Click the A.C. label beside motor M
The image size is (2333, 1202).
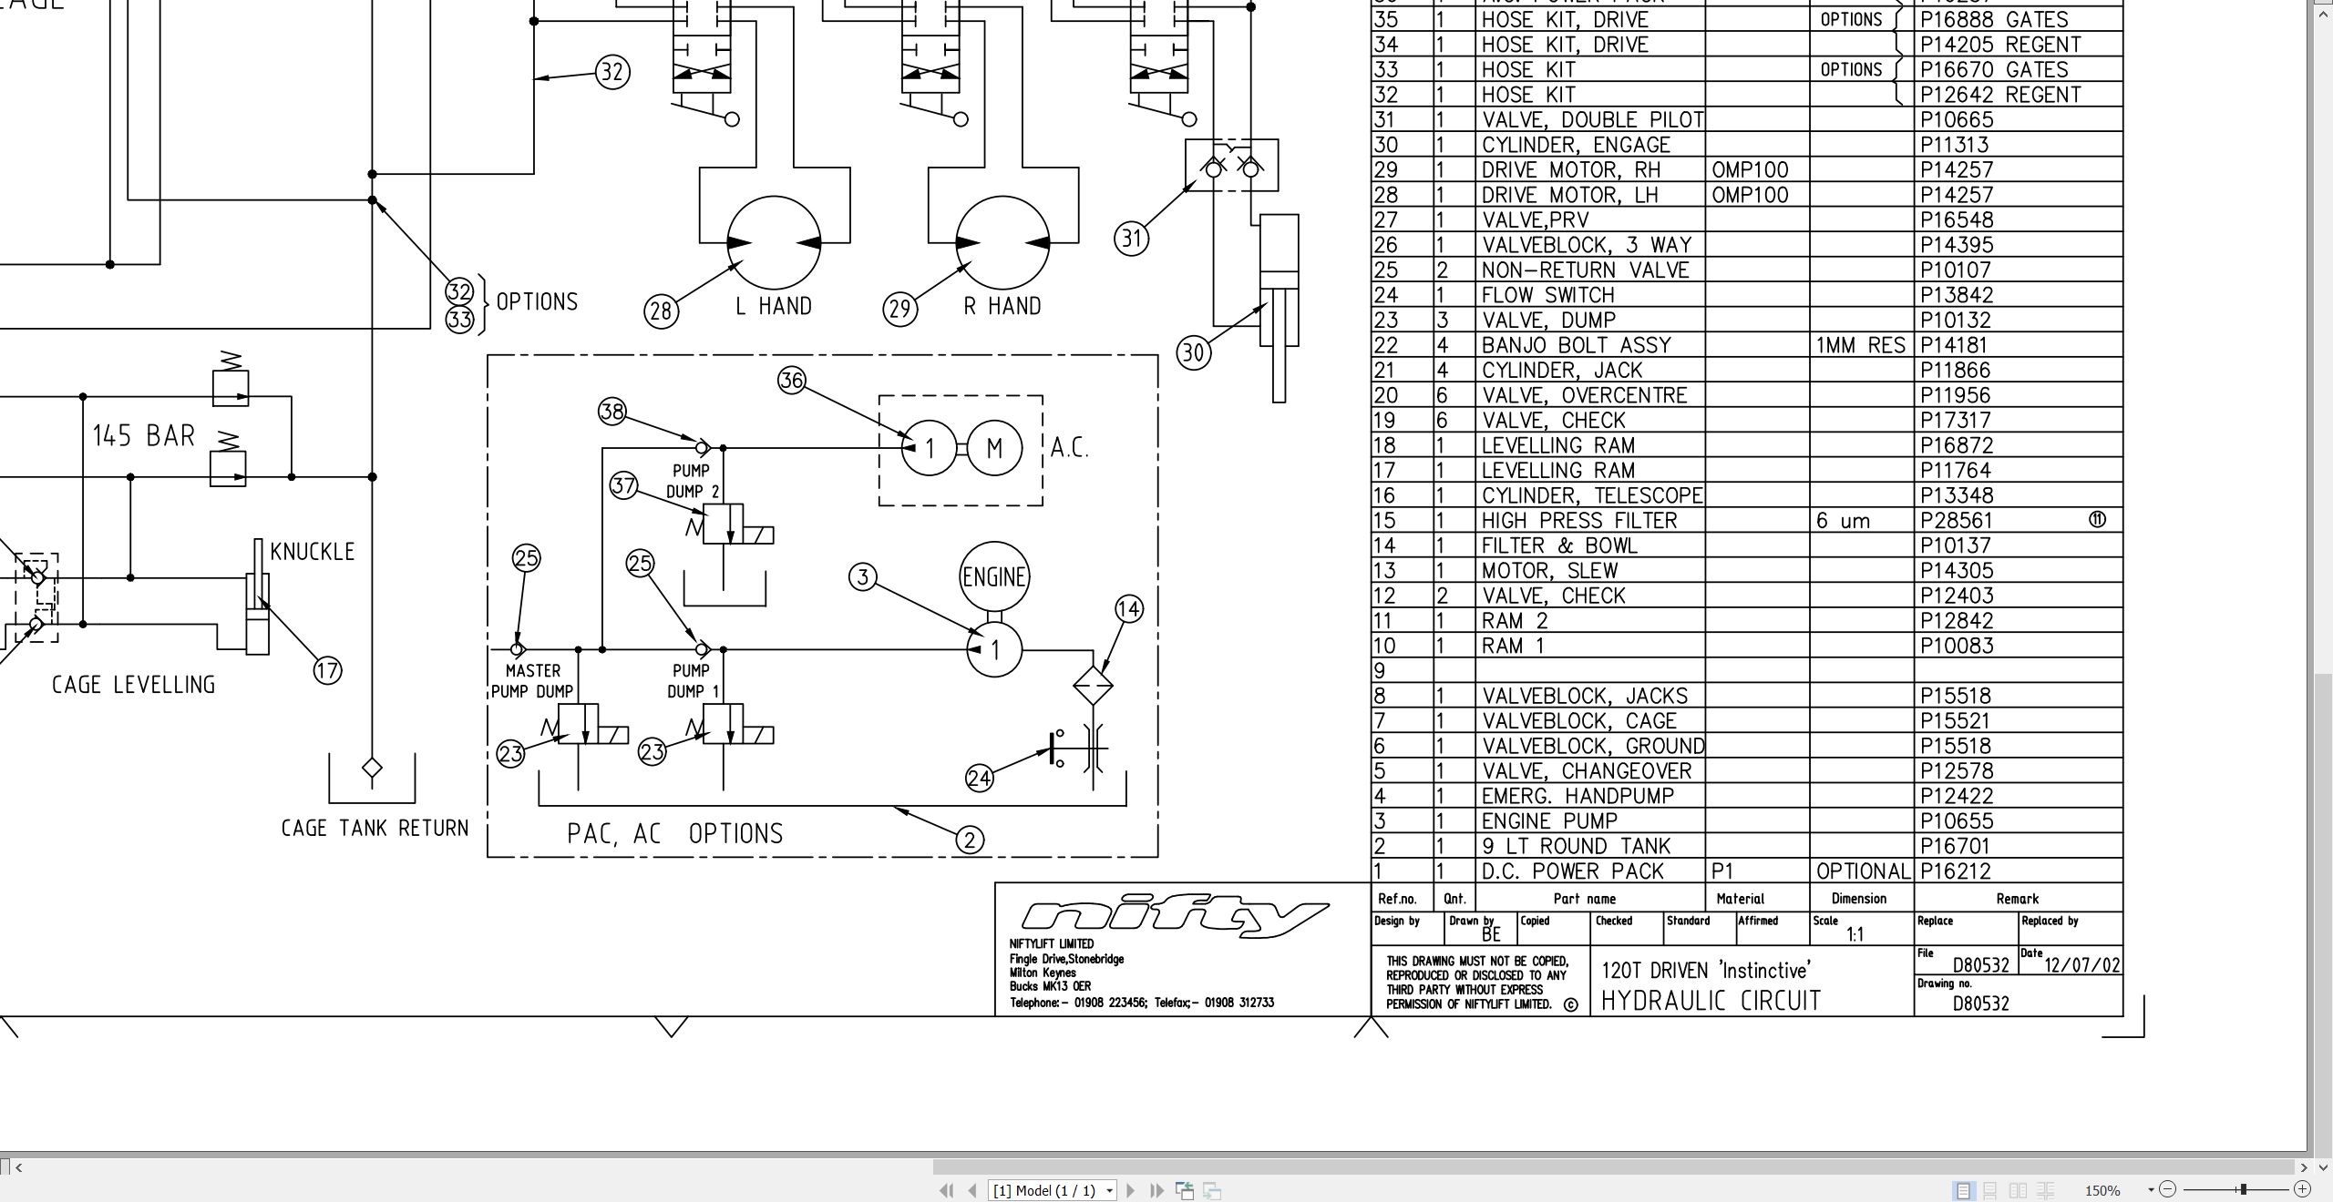tap(1070, 448)
